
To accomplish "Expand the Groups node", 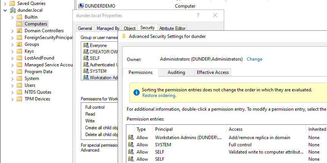I will click(x=13, y=44).
